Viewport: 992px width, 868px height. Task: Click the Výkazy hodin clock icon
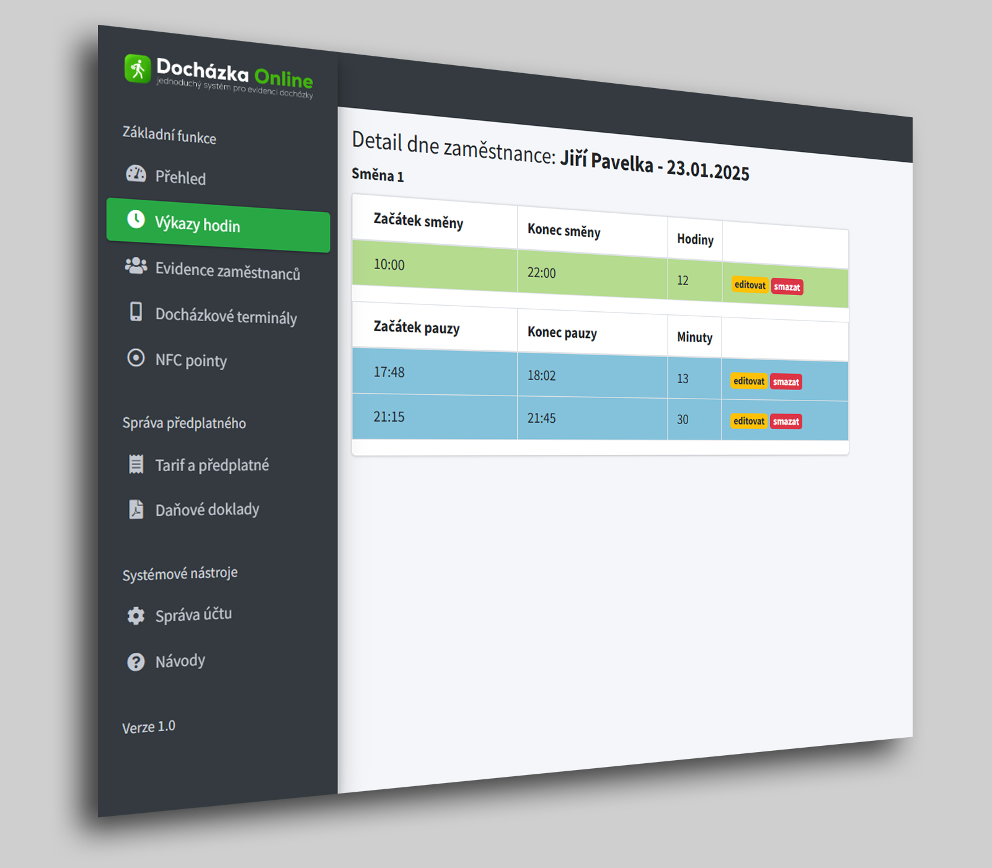(136, 219)
